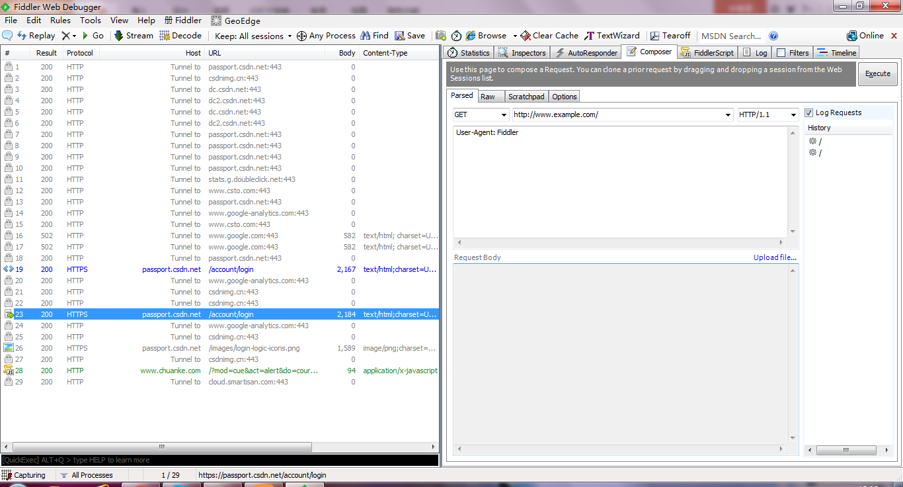This screenshot has width=903, height=487.
Task: Open the Remove sessions X dropdown
Action: [69, 36]
